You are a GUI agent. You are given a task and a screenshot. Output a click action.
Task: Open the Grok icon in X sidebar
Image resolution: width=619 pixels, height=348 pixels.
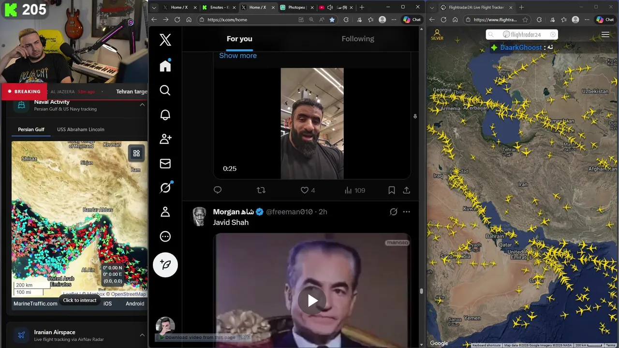(x=165, y=188)
